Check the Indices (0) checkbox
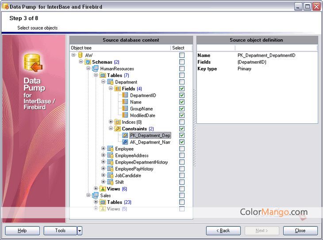Image resolution: width=323 pixels, height=240 pixels. [182, 122]
